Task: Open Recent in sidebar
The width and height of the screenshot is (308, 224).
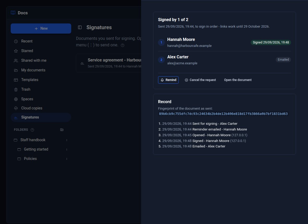Action: 41,41
